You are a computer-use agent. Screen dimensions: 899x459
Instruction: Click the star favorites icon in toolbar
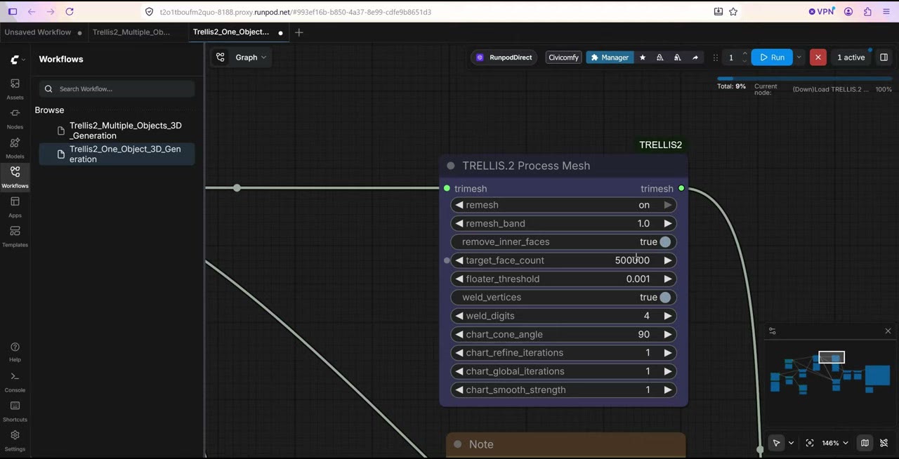(x=642, y=58)
